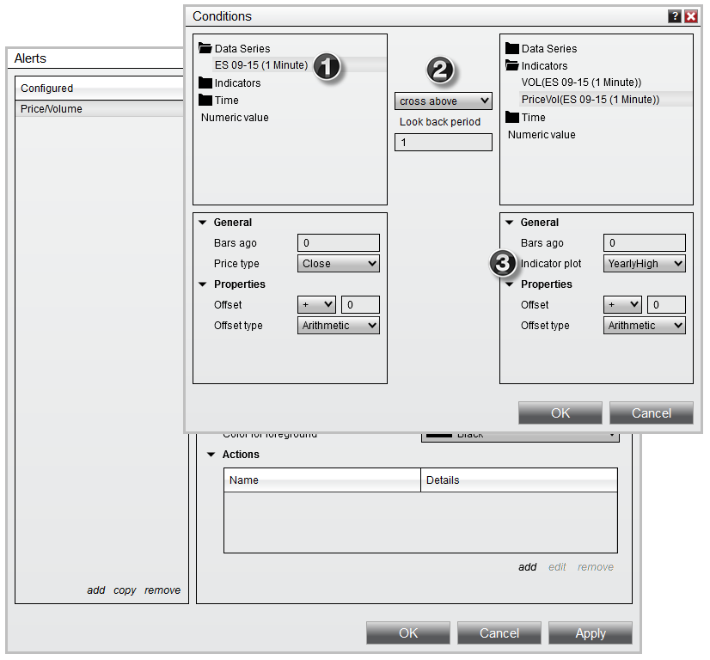The width and height of the screenshot is (710, 660).
Task: Click the add link under Actions
Action: [527, 567]
